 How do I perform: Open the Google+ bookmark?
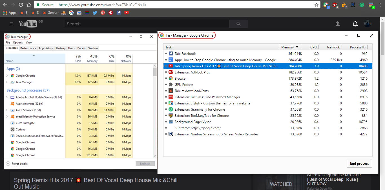(103, 13)
